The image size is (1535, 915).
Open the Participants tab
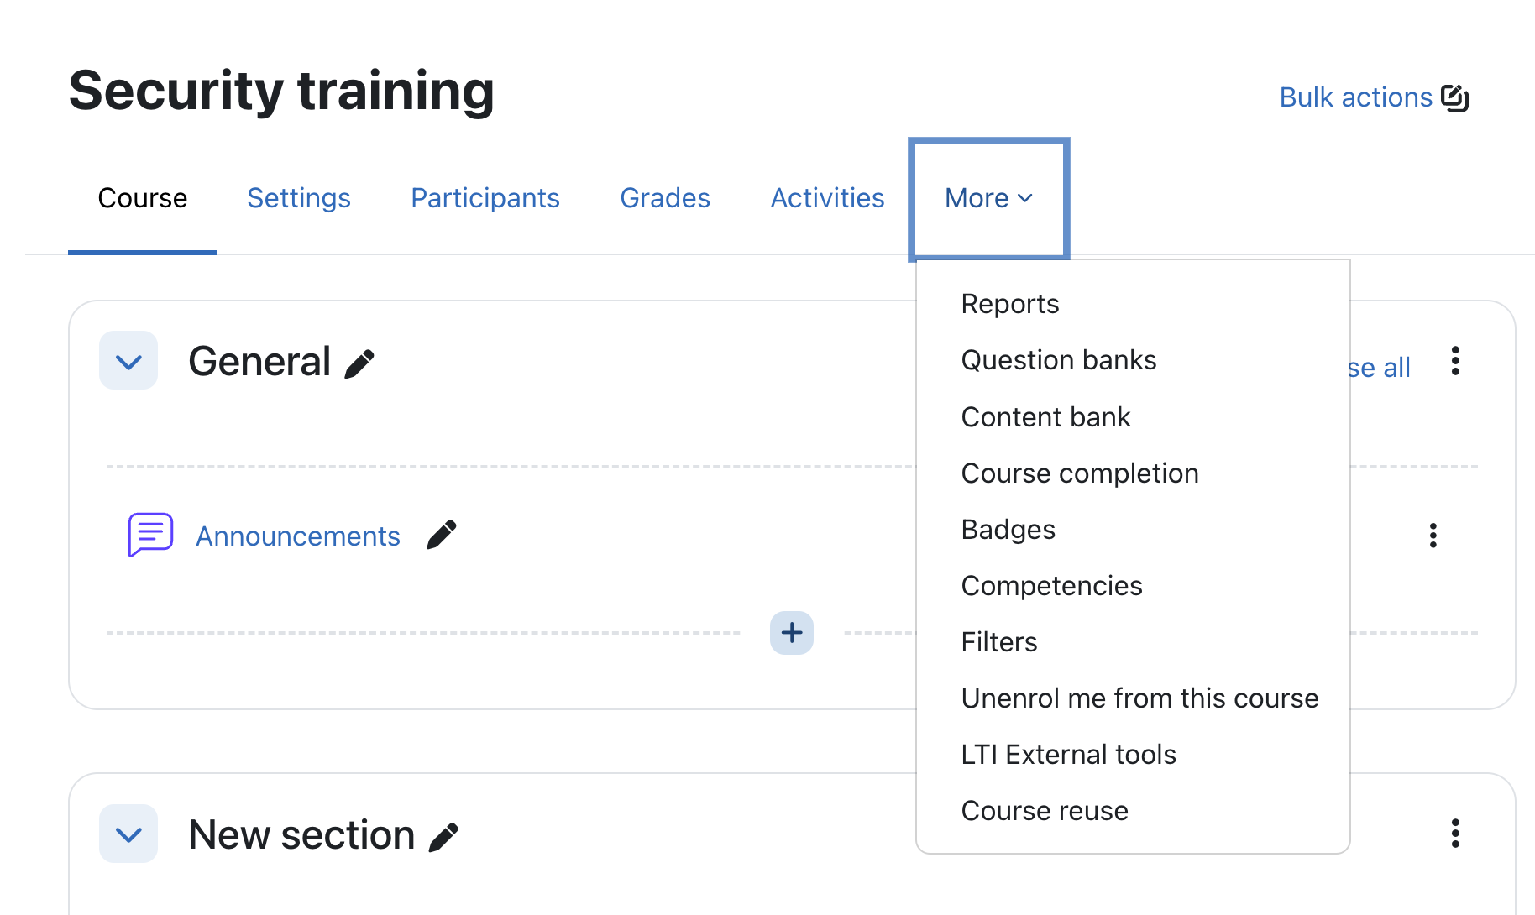click(485, 199)
